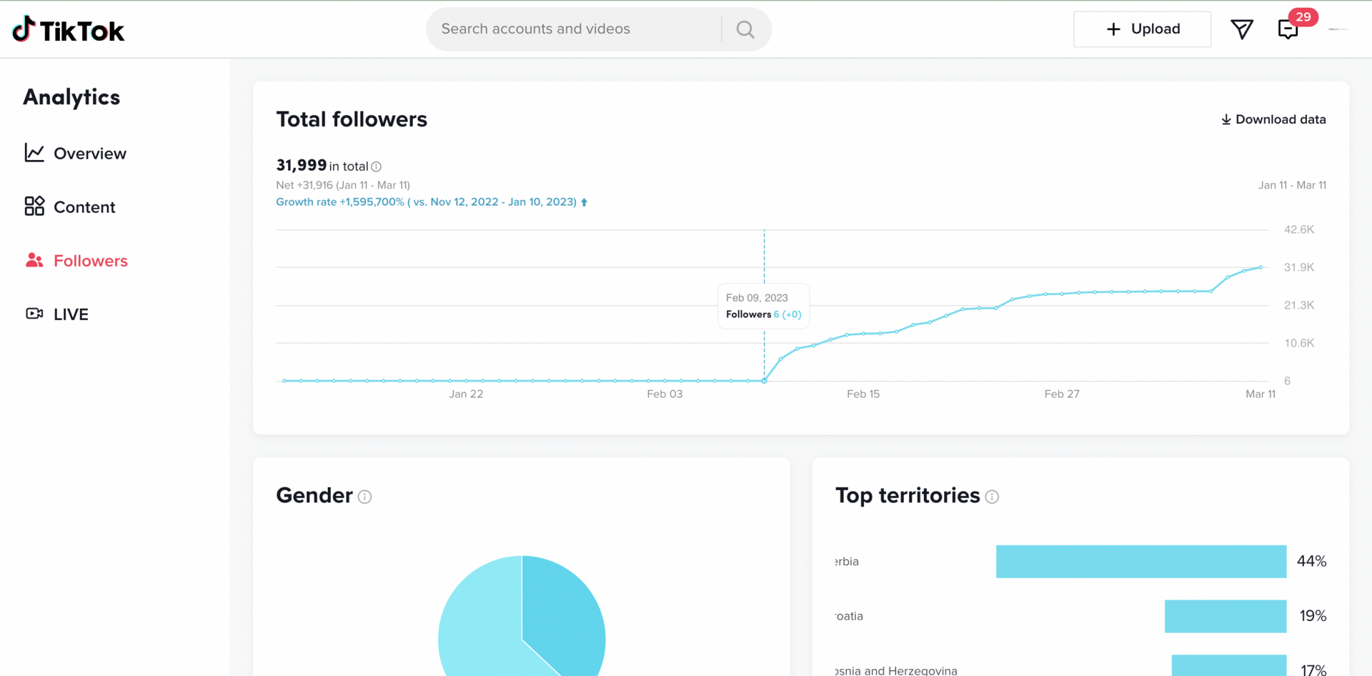Screen dimensions: 1372x676
Task: Click the Top territories info icon
Action: 992,497
